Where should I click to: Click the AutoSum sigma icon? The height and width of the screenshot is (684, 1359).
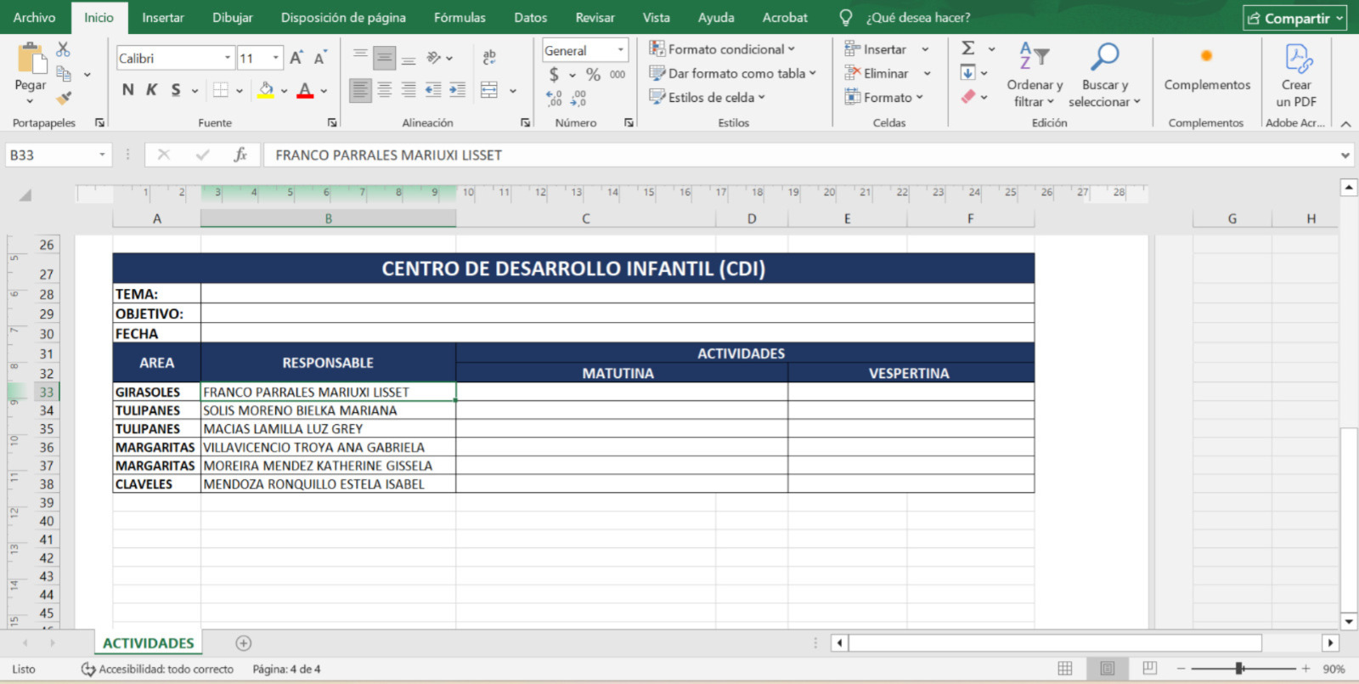coord(968,48)
